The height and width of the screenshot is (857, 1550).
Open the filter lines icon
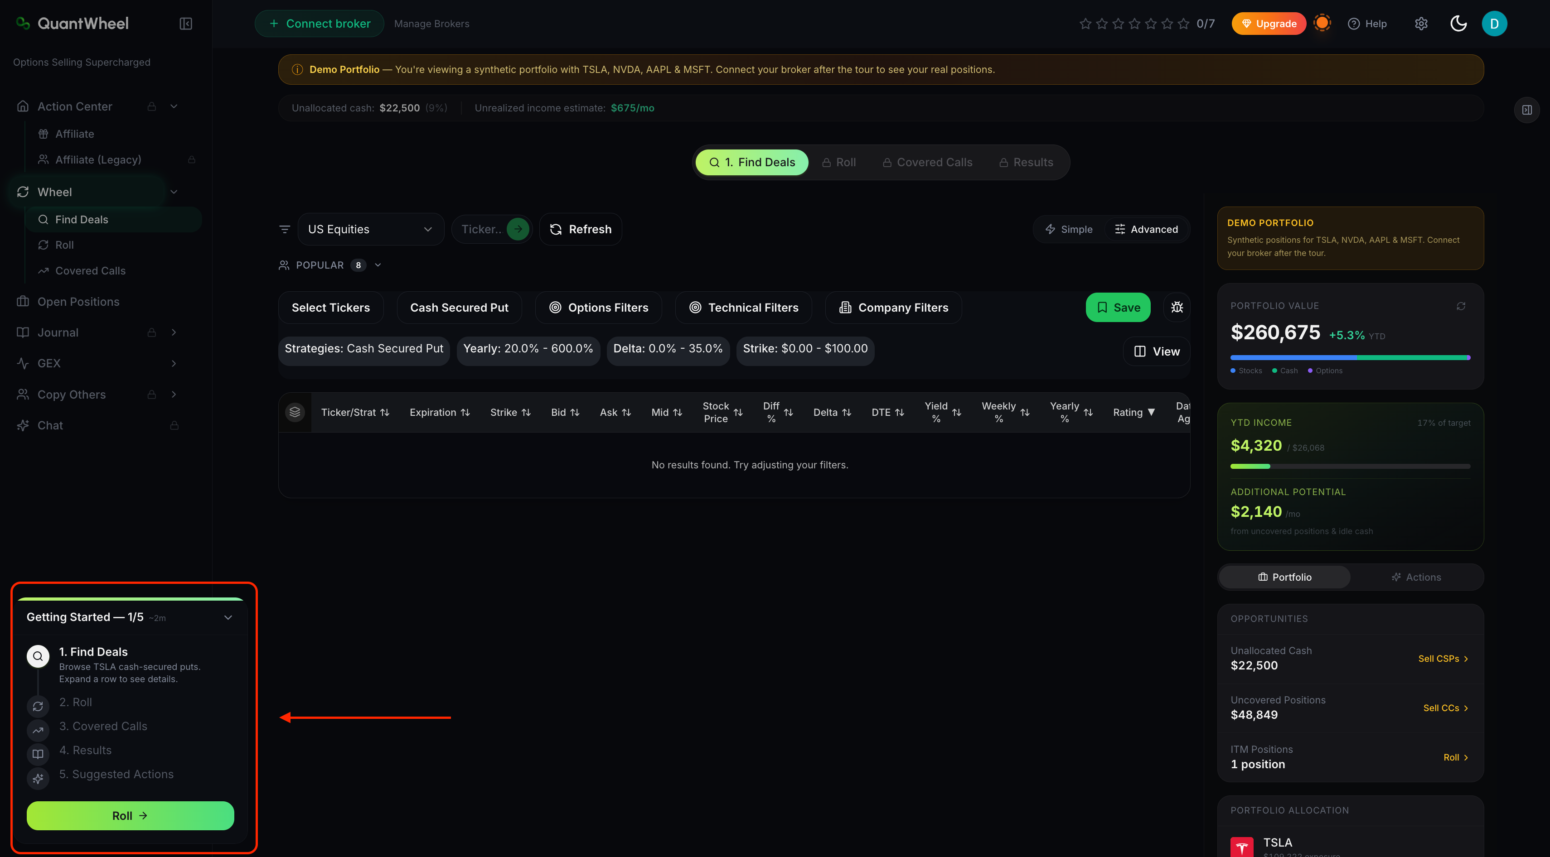pyautogui.click(x=285, y=229)
